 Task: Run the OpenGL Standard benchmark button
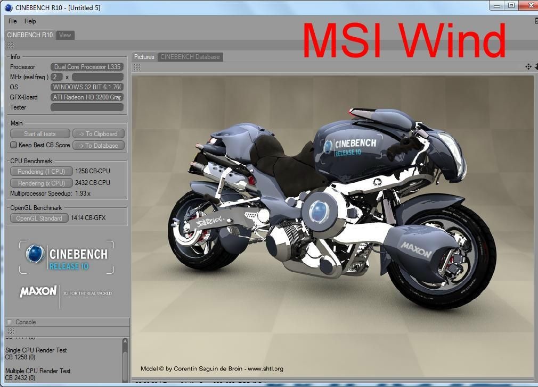39,218
